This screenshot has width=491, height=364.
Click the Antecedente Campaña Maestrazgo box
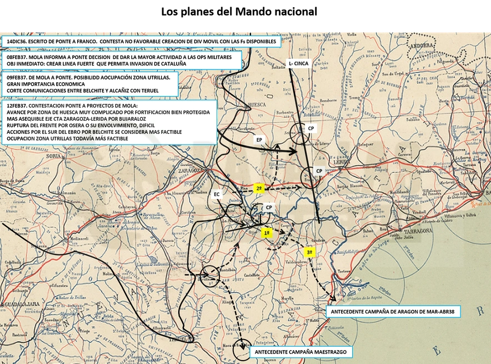(x=301, y=352)
